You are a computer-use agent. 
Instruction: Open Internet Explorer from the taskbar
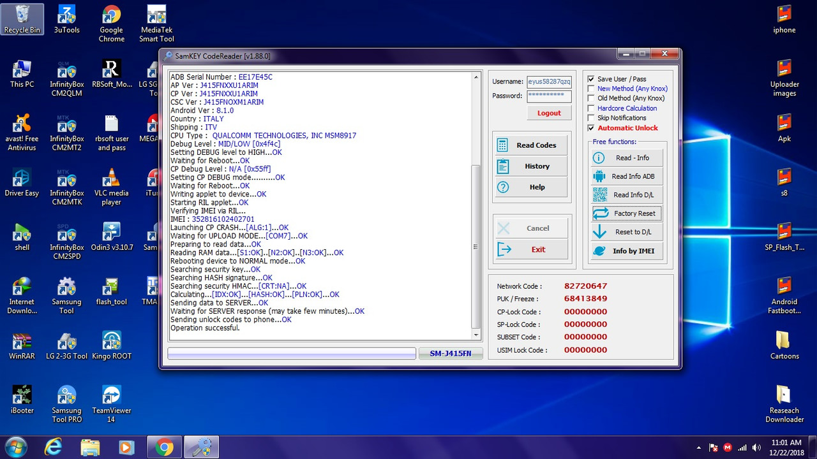pos(53,447)
